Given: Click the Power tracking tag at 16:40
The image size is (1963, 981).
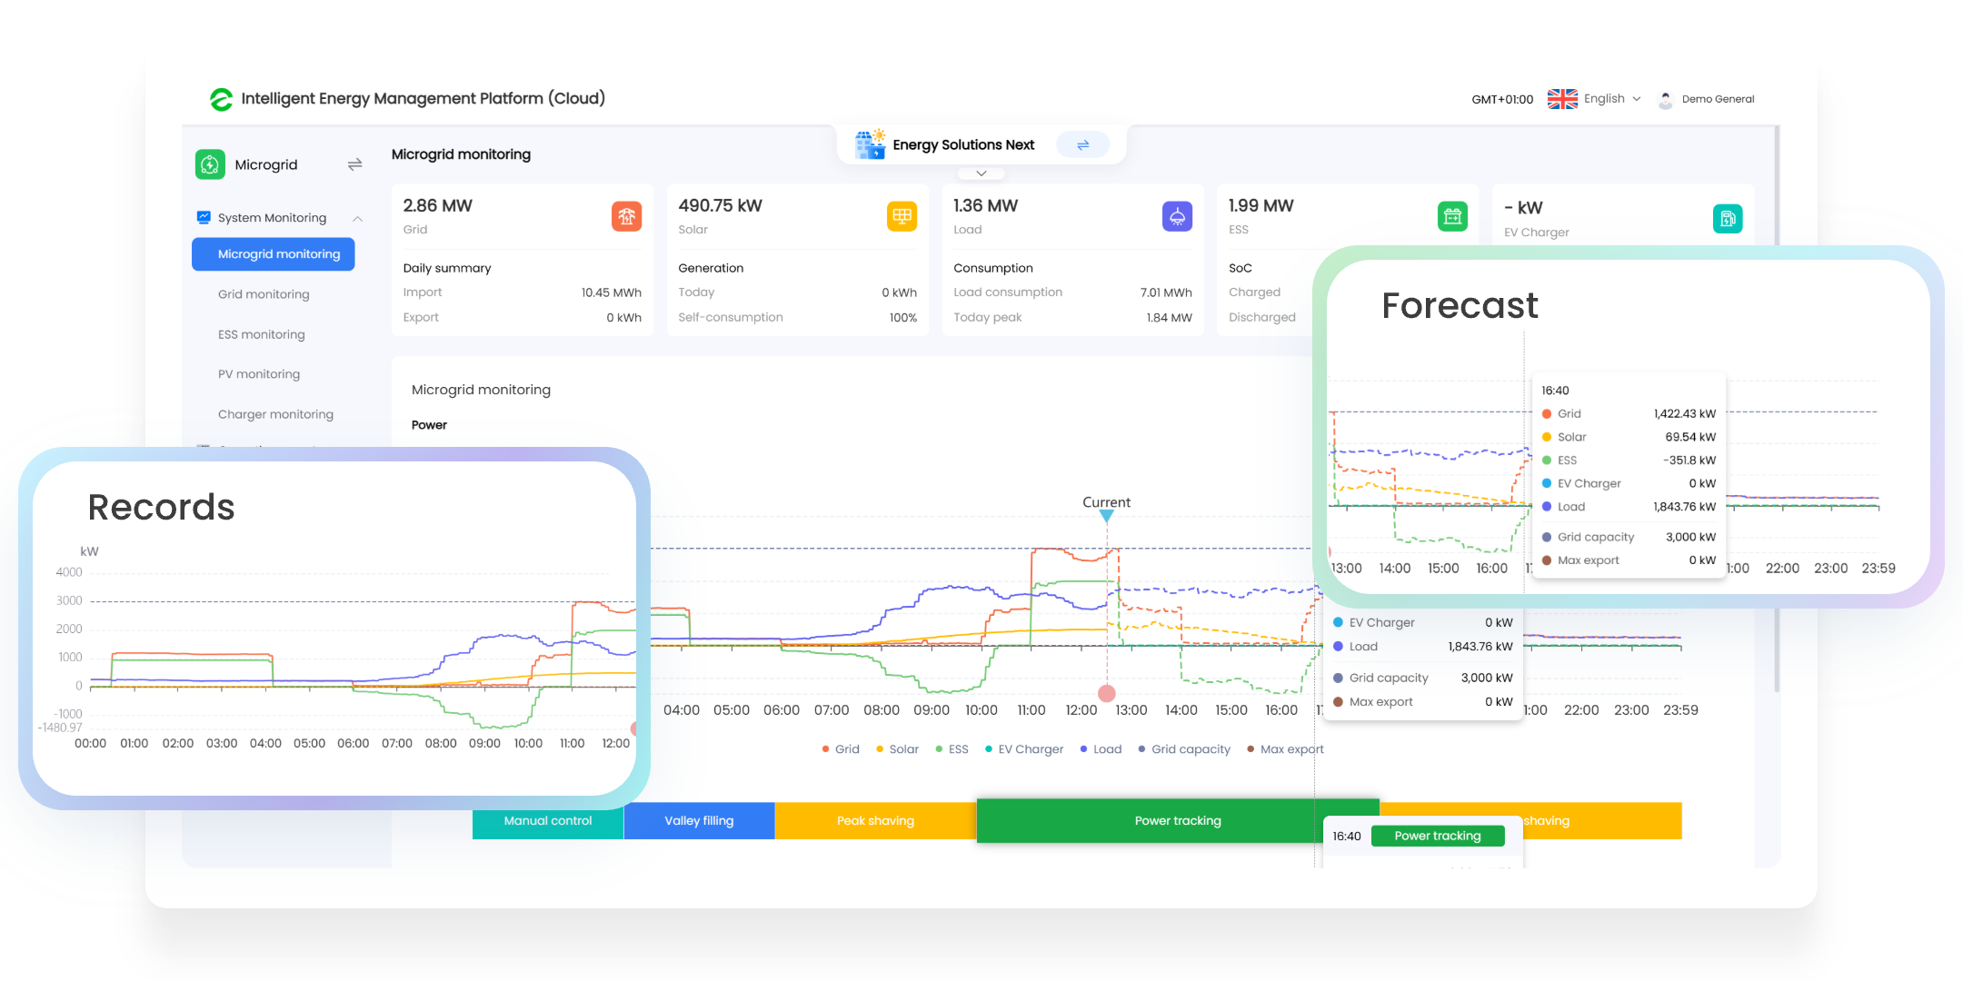Looking at the screenshot, I should tap(1438, 836).
